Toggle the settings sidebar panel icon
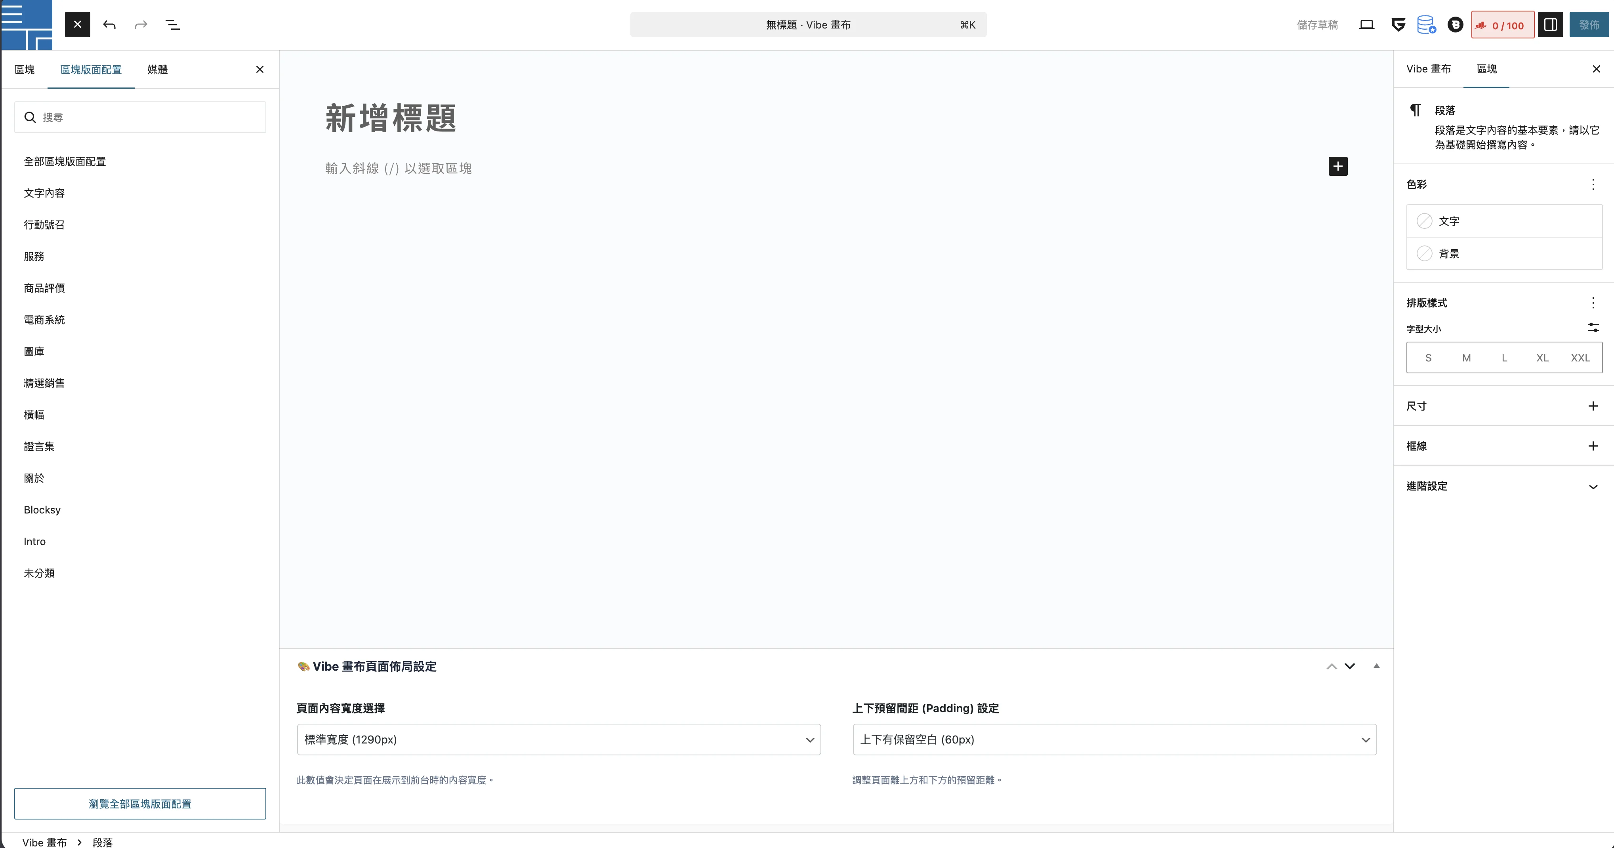 point(1550,25)
